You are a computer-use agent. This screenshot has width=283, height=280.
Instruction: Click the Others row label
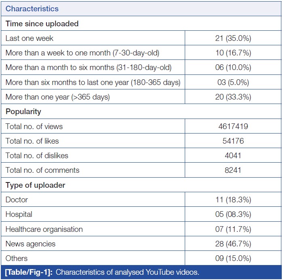(x=17, y=258)
